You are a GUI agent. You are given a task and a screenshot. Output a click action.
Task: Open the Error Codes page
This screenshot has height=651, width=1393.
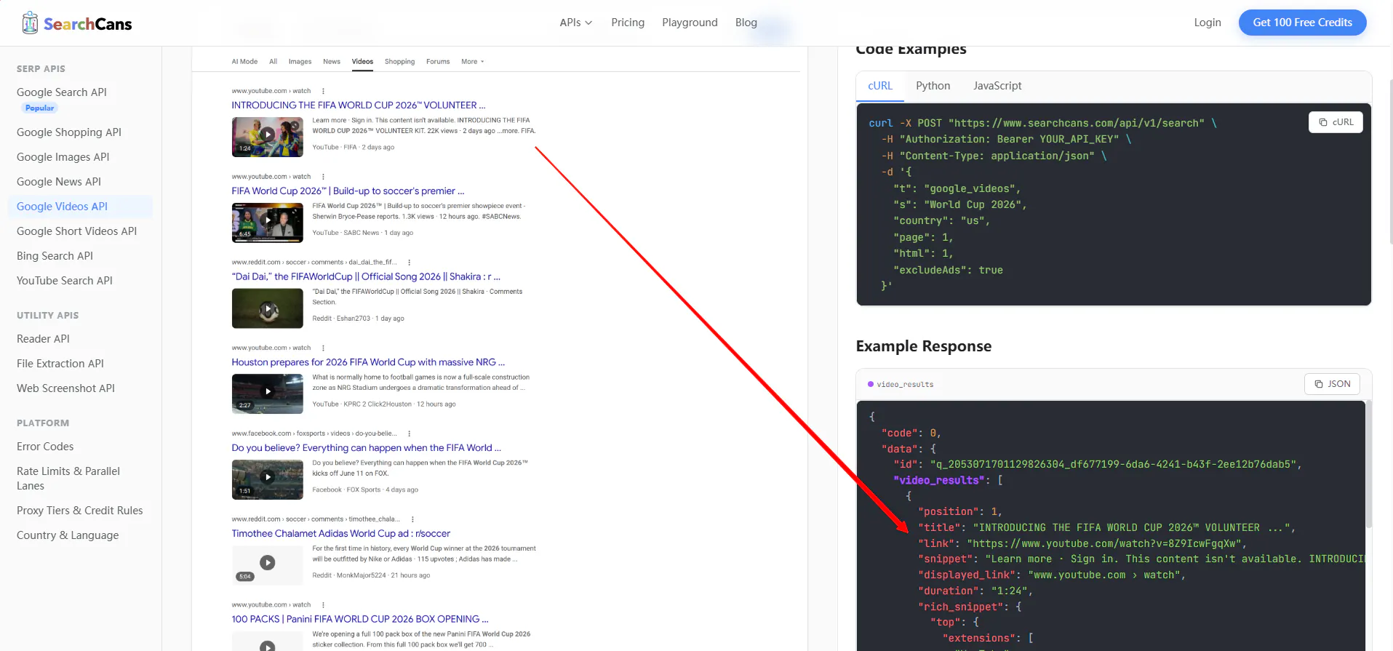point(45,447)
